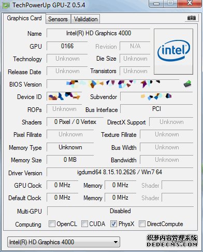Click the Texture Fillrate Unknown field

coord(167,134)
